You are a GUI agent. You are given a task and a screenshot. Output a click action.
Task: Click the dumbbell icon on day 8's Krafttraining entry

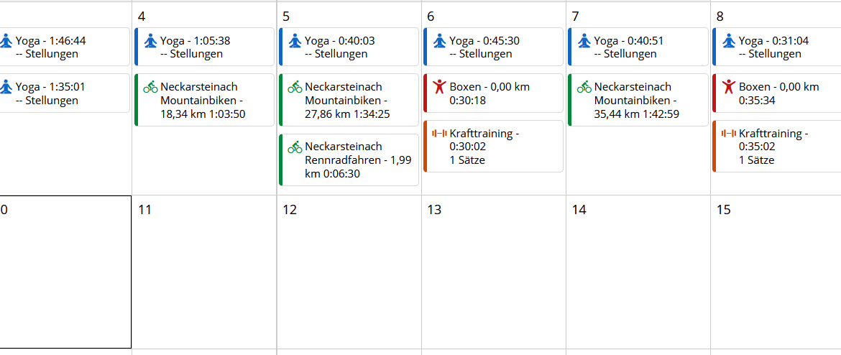pos(728,133)
